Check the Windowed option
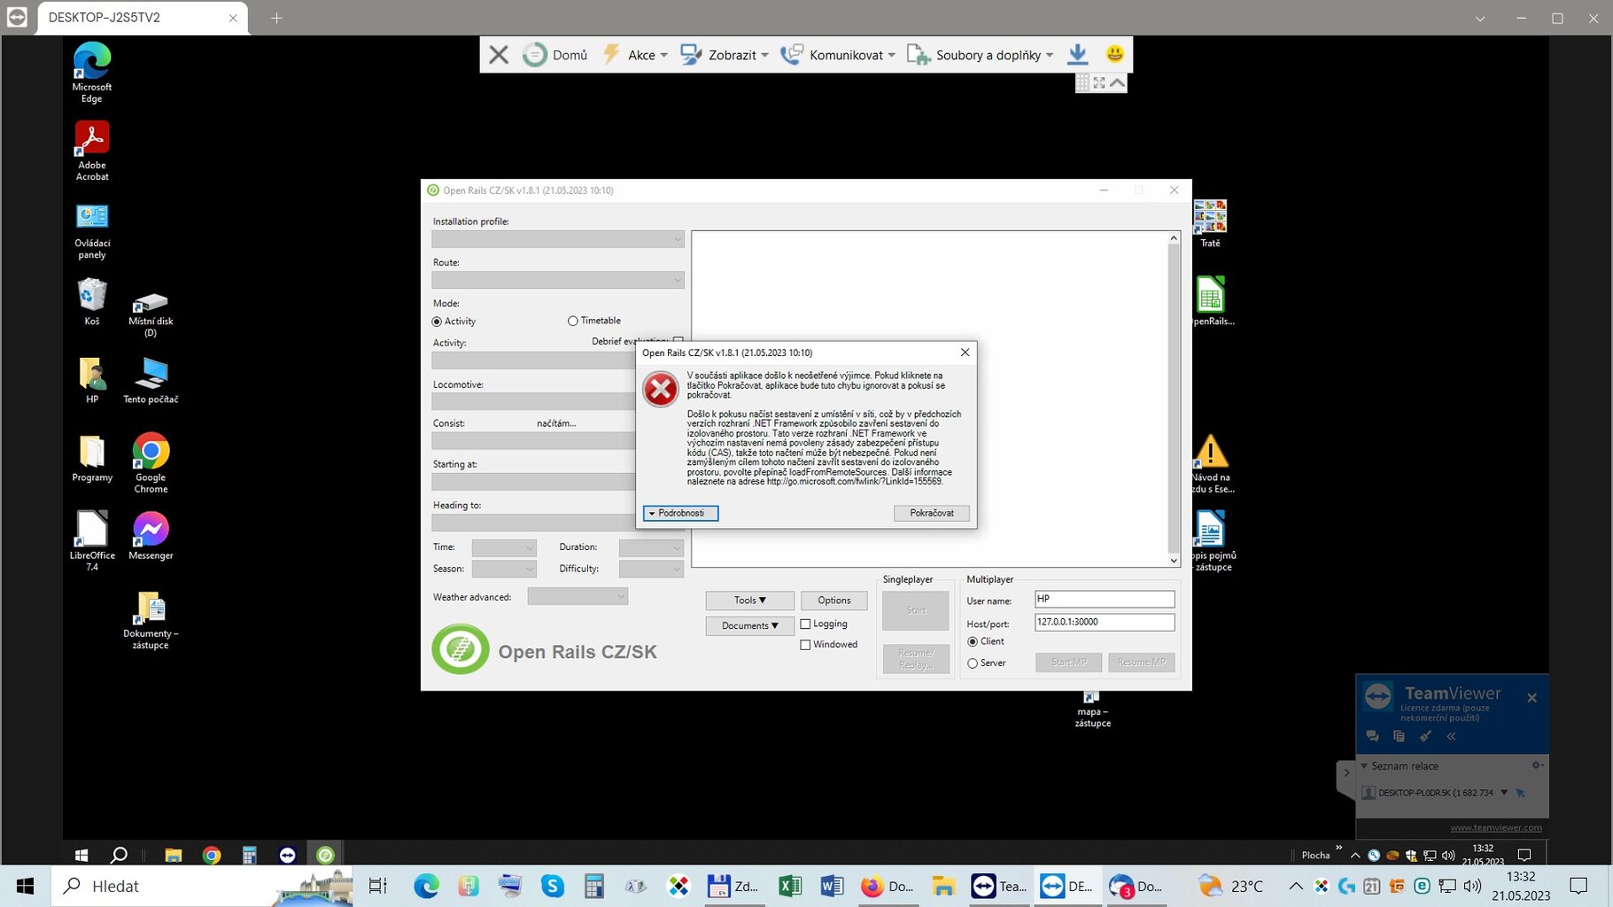Viewport: 1613px width, 907px height. [805, 645]
